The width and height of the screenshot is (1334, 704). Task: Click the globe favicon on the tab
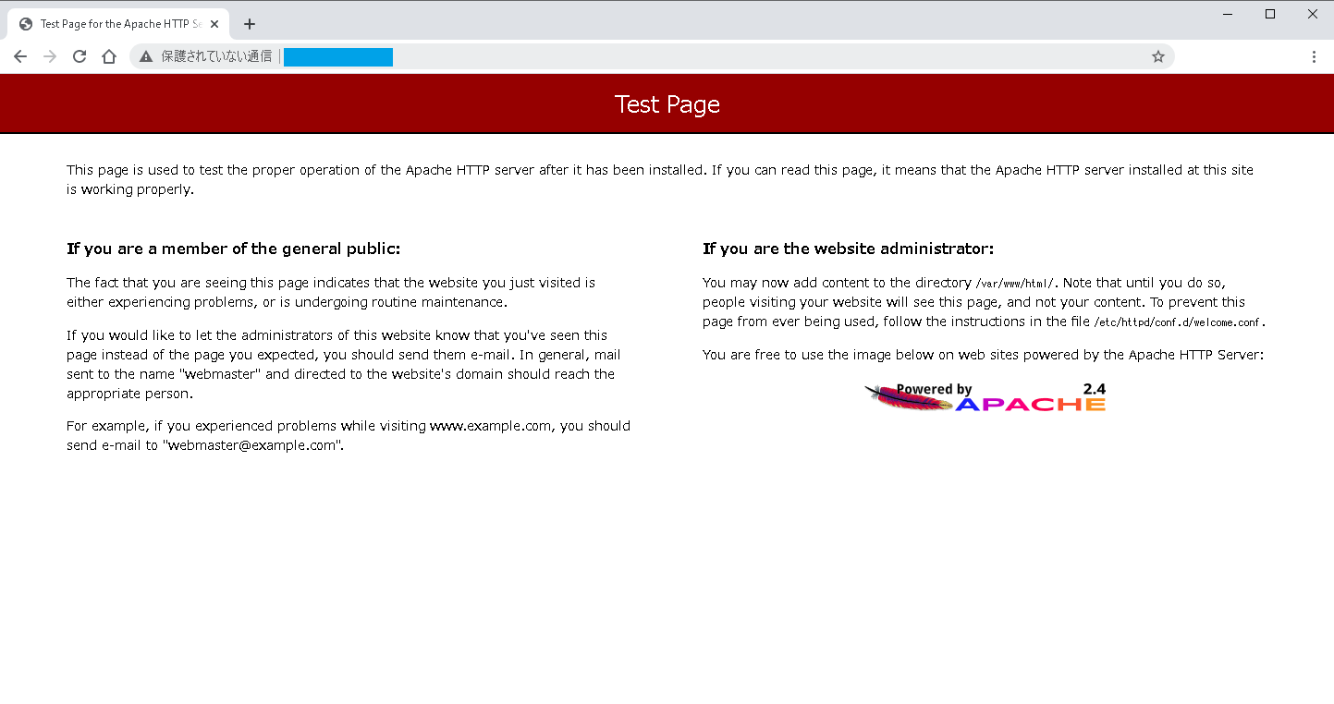click(26, 24)
